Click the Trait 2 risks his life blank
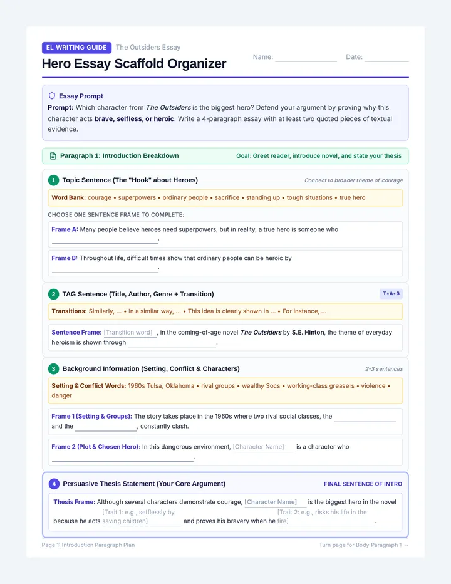This screenshot has height=584, width=451. (326, 517)
